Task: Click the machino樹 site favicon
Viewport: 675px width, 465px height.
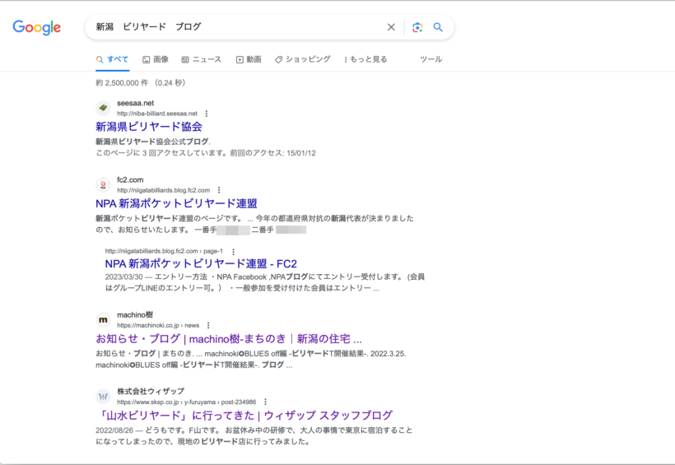Action: click(103, 319)
